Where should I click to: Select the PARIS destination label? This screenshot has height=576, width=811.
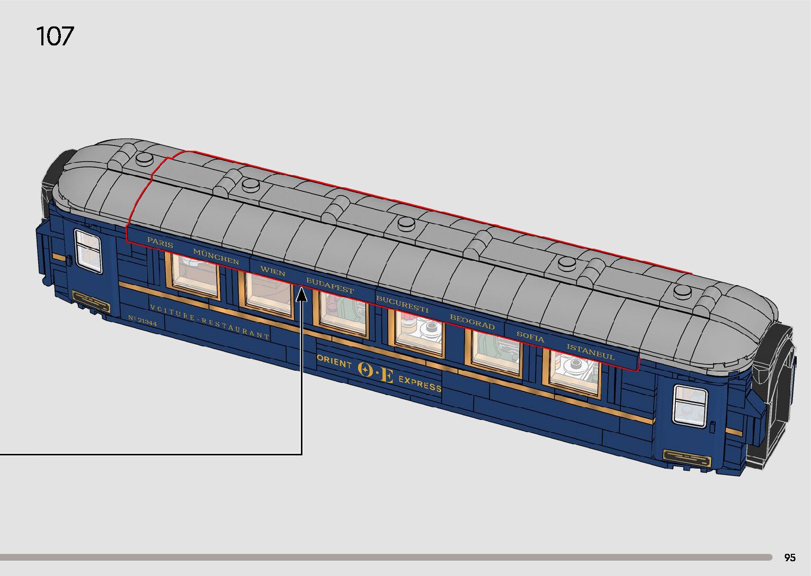(160, 243)
